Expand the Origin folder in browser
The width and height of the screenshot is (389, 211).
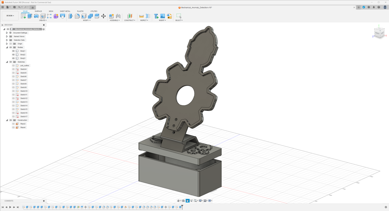[7, 44]
